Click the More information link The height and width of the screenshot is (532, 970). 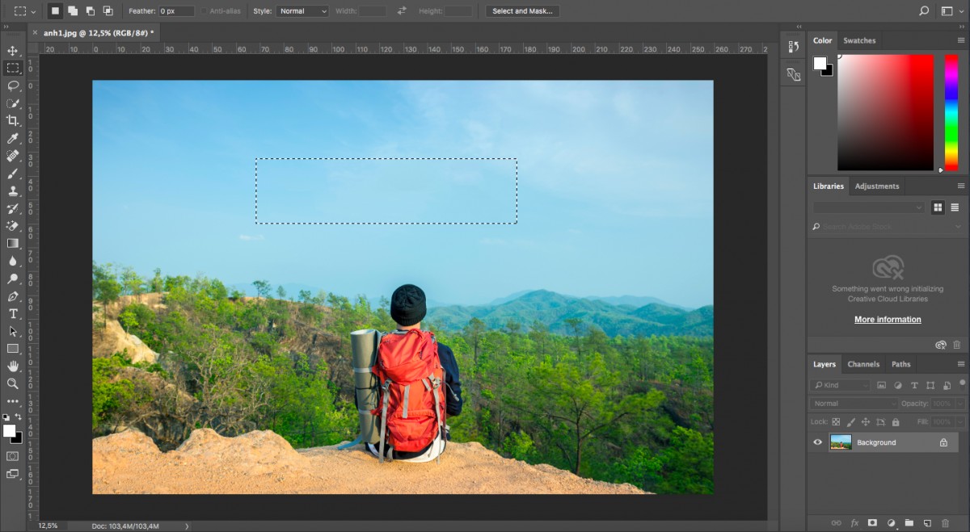(x=888, y=319)
